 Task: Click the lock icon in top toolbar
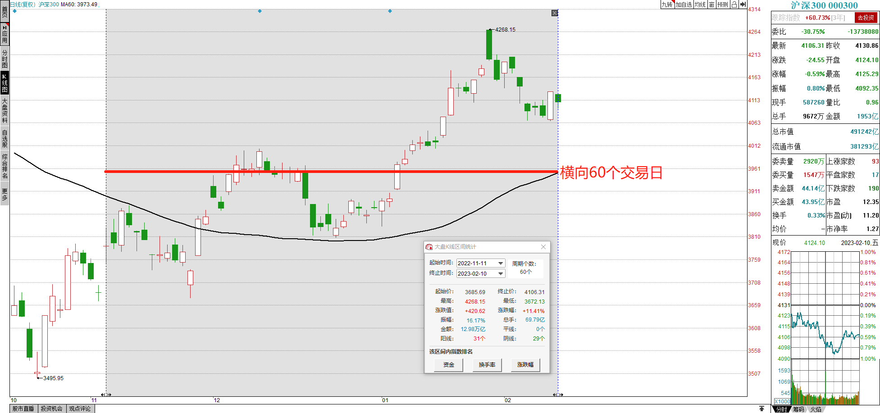click(x=734, y=5)
